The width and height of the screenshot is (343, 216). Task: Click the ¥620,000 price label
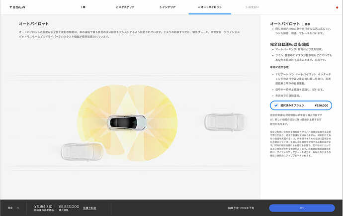pos(321,106)
